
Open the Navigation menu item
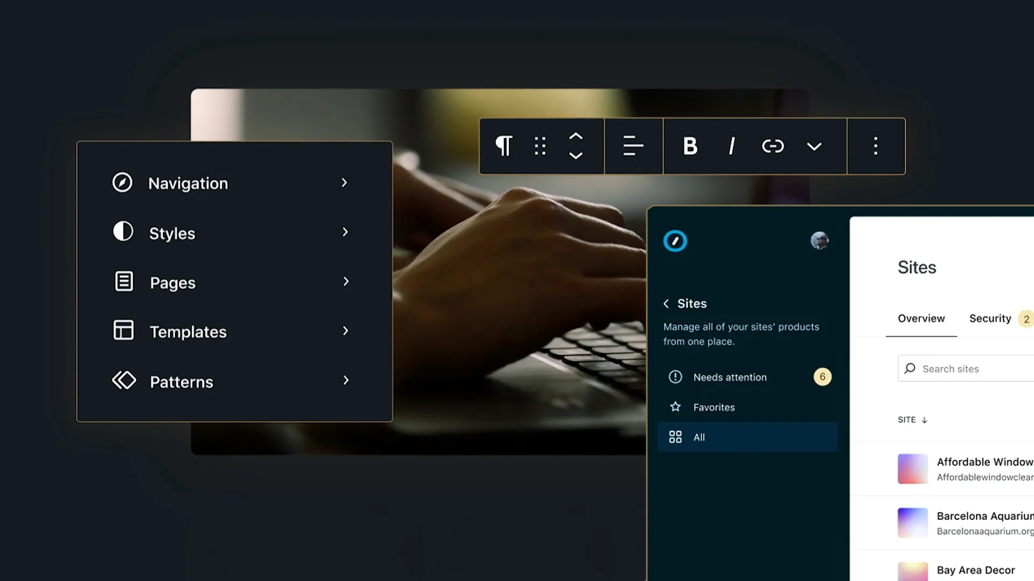coord(234,183)
